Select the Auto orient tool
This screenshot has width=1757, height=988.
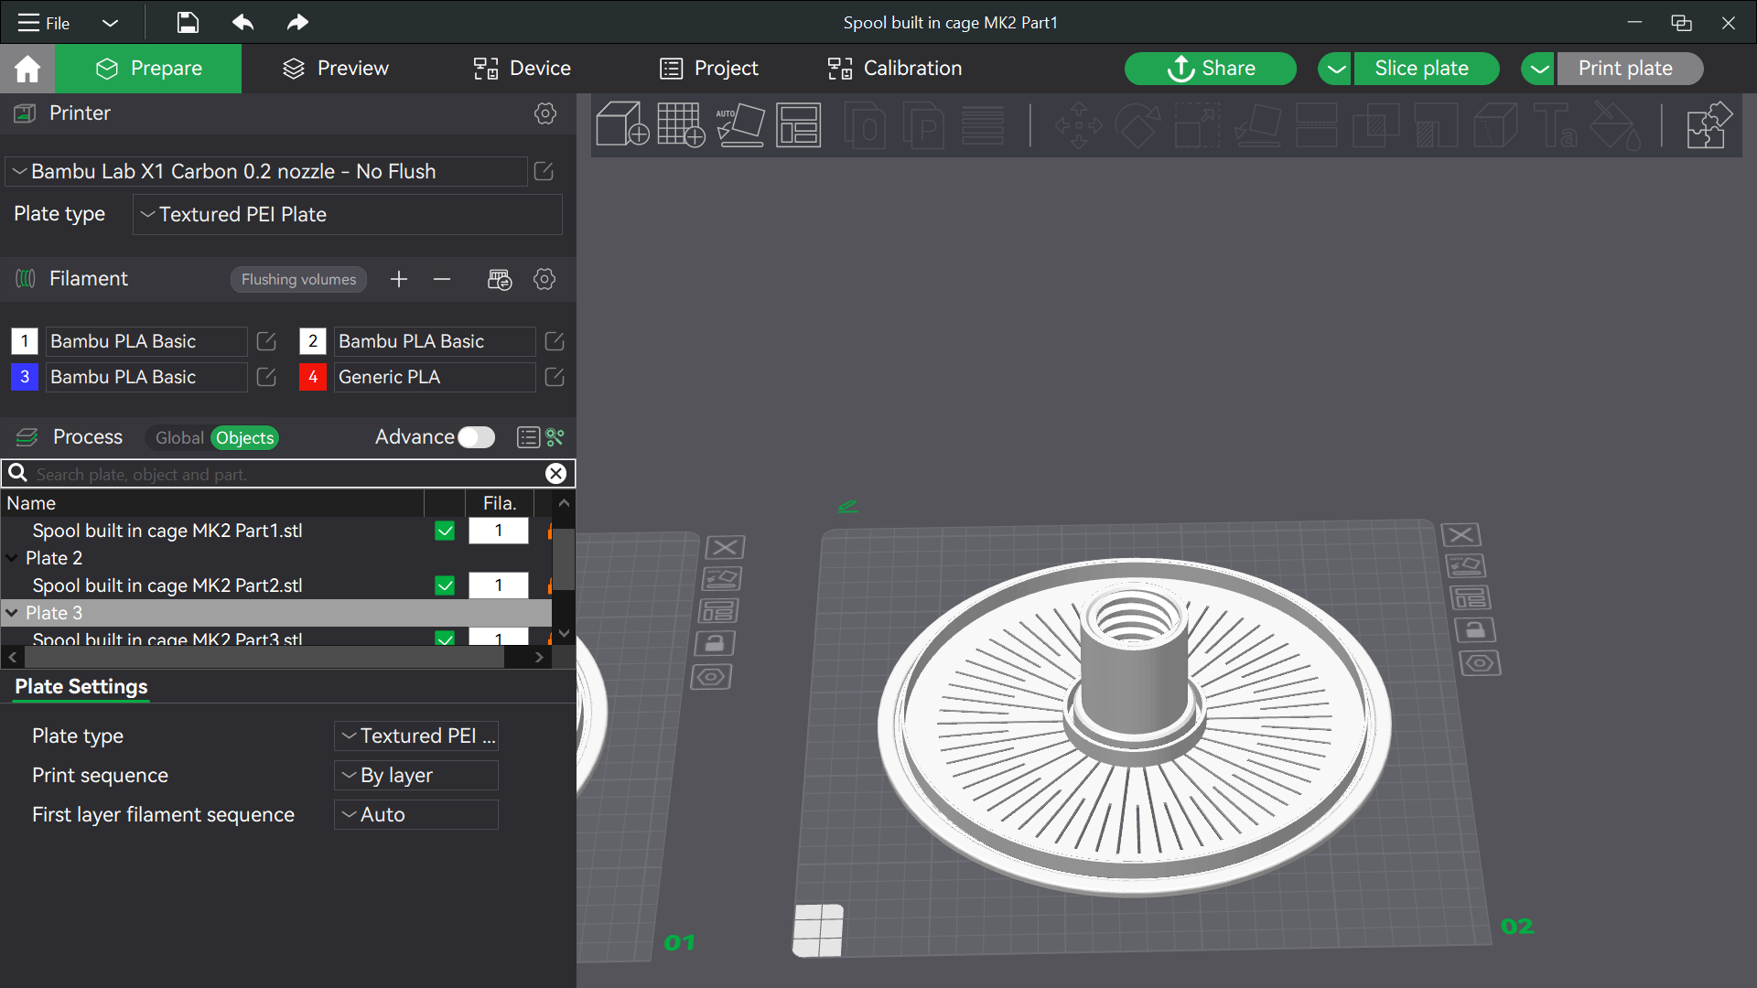(740, 124)
